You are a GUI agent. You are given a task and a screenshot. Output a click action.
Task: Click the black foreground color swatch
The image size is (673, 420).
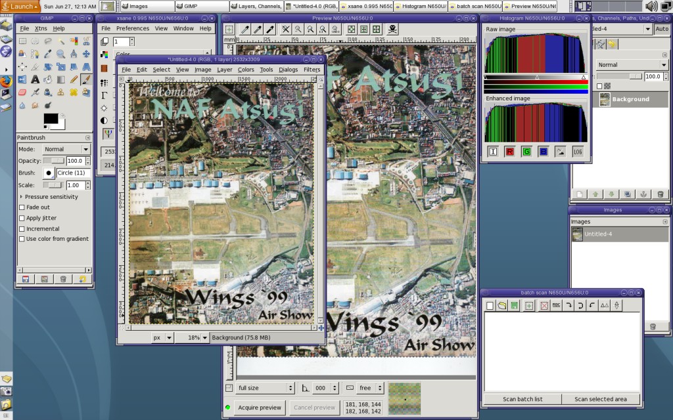(x=51, y=119)
